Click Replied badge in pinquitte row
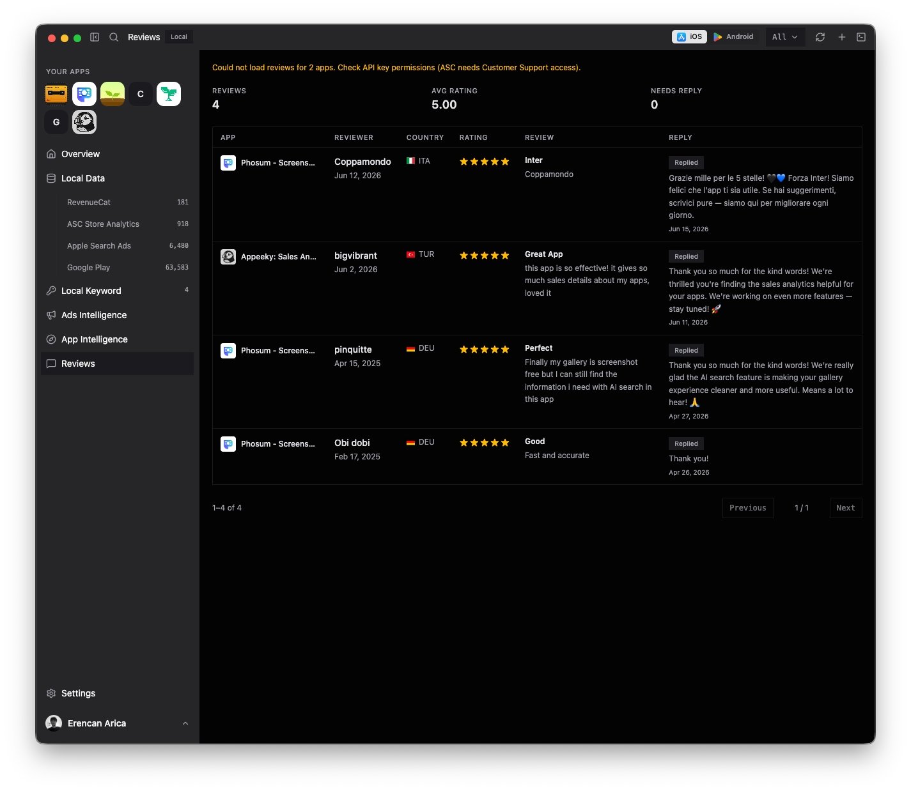Screen dimensions: 911x791 point(686,351)
